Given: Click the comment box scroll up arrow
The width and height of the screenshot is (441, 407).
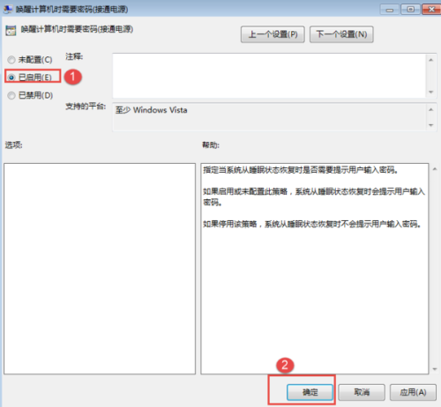Looking at the screenshot, I should coord(431,60).
